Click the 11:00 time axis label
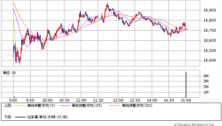The width and height of the screenshot is (222, 126). pyautogui.click(x=81, y=100)
